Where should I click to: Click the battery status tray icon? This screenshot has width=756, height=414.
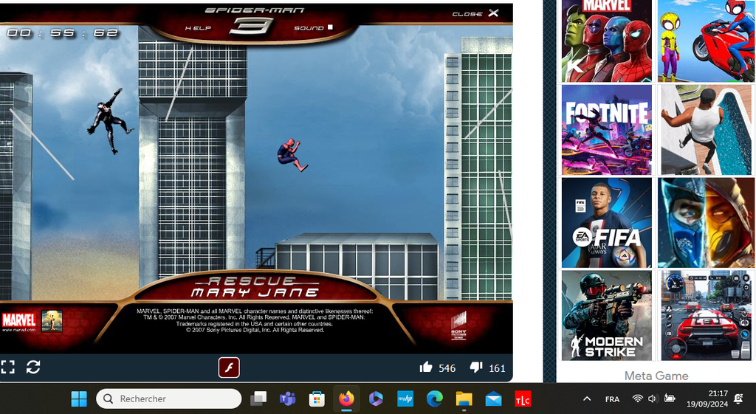[670, 398]
